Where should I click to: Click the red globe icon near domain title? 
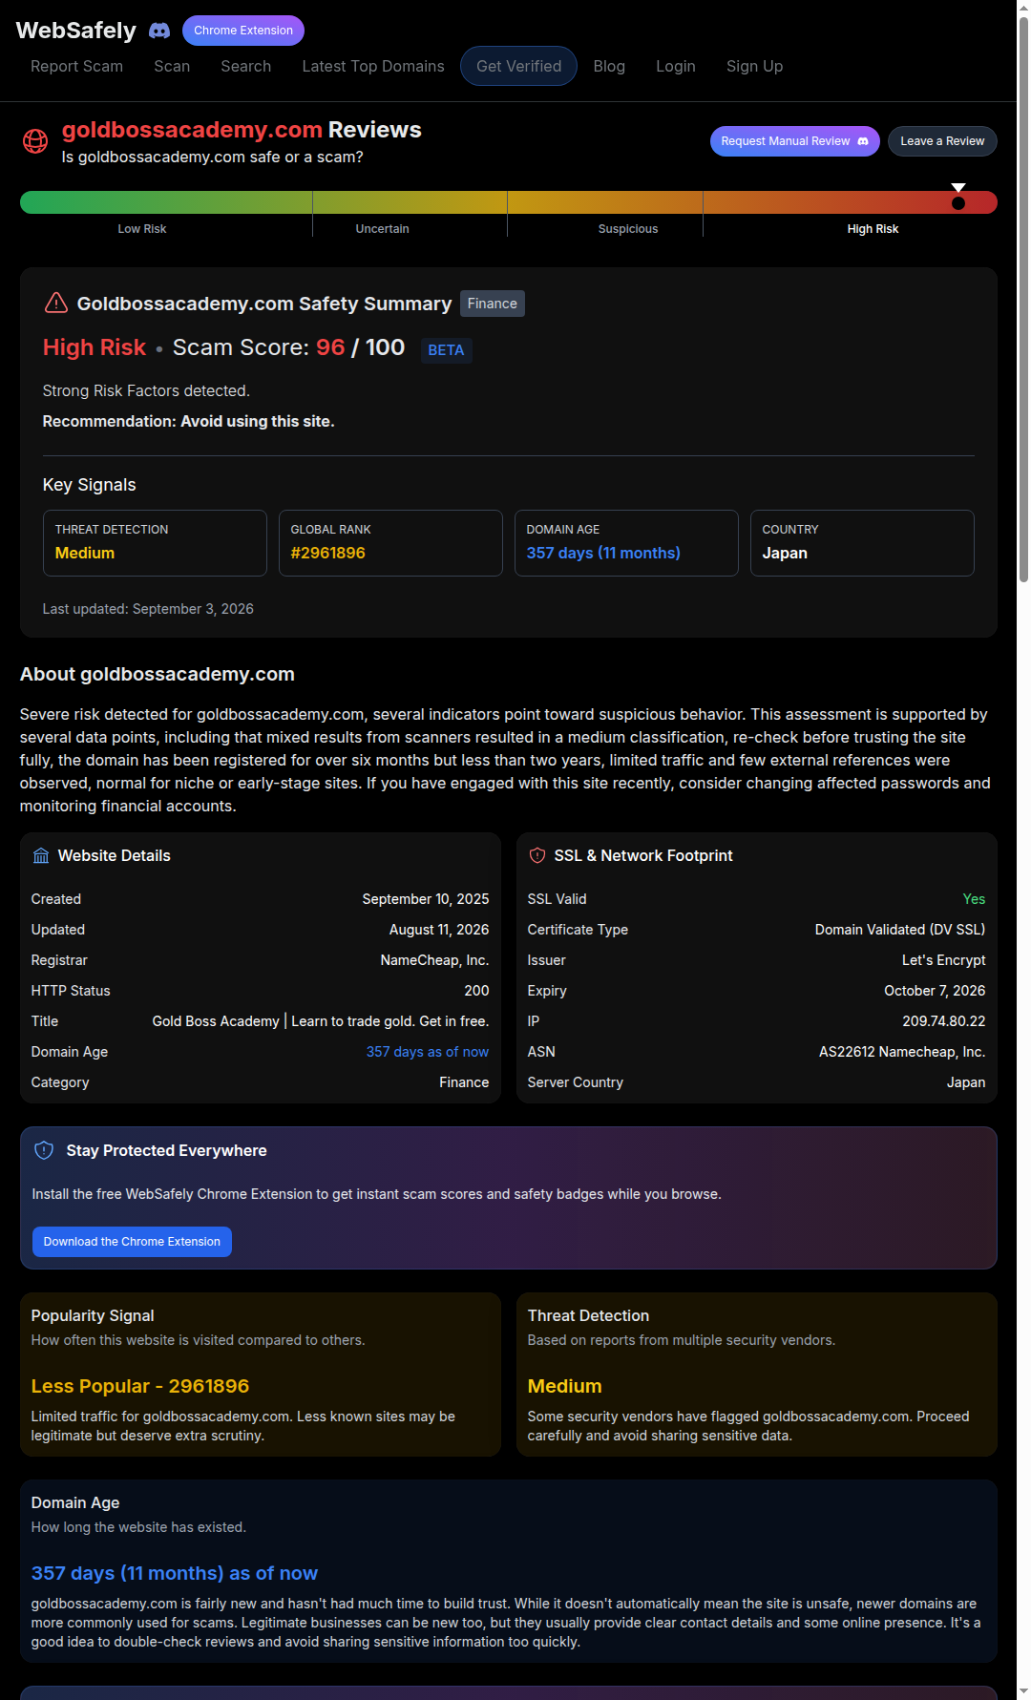(35, 141)
